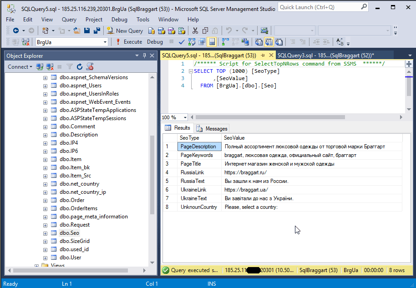Expand the dbo.Seo table node
The image size is (416, 288).
pyautogui.click(x=45, y=233)
